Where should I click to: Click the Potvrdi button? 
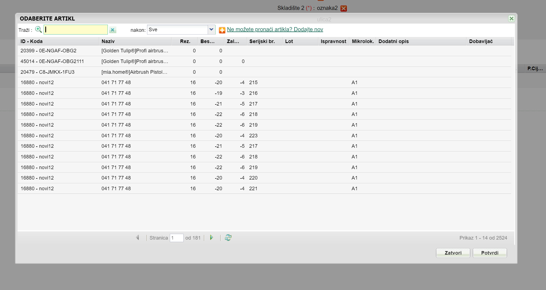pyautogui.click(x=490, y=253)
